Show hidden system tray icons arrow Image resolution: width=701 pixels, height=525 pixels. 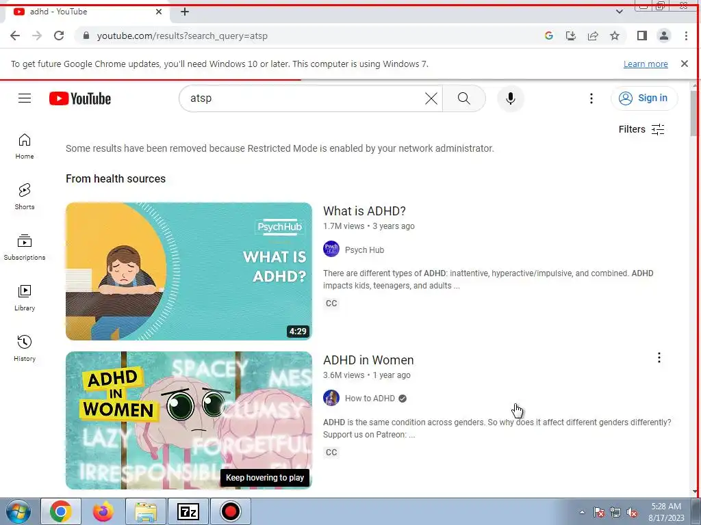[582, 513]
